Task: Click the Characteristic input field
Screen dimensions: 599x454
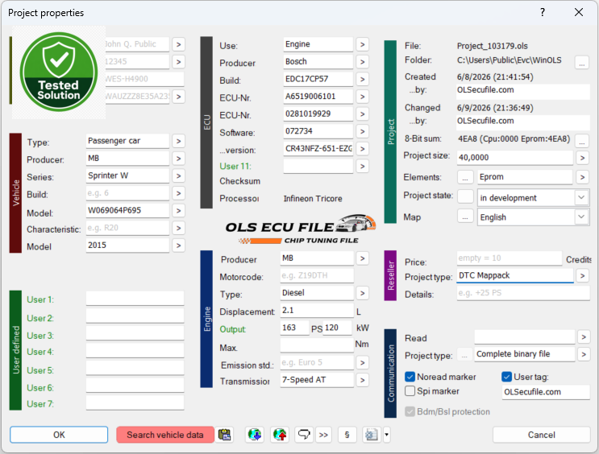Action: [x=127, y=228]
